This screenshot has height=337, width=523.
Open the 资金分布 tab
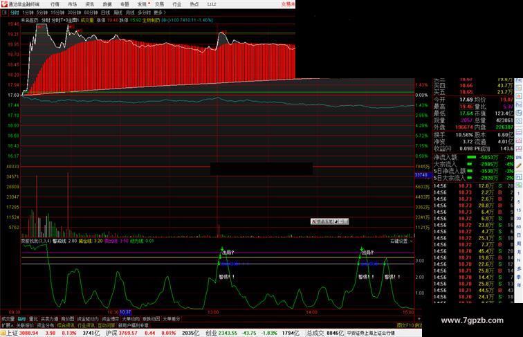click(46, 325)
